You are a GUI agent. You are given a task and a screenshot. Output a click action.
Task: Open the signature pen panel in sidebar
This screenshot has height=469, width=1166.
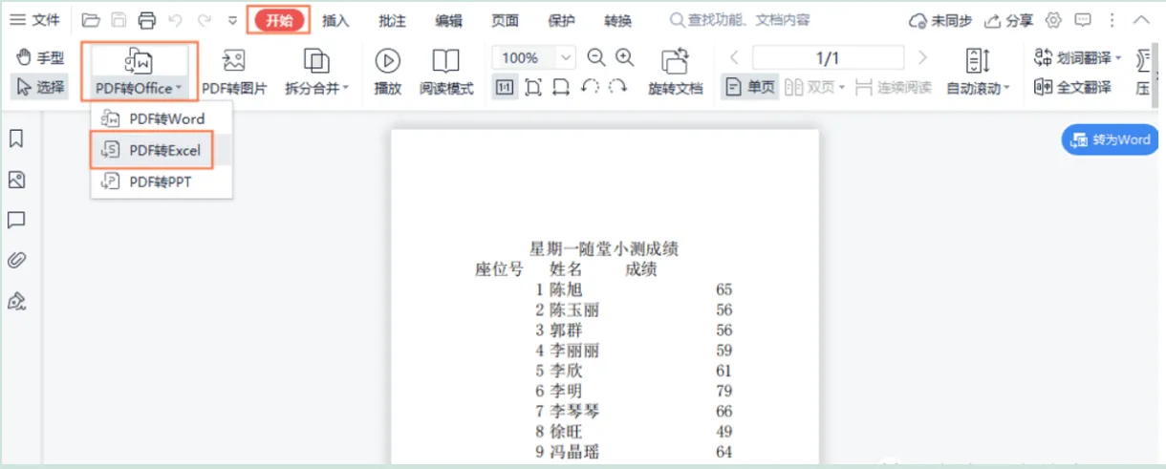click(x=16, y=301)
